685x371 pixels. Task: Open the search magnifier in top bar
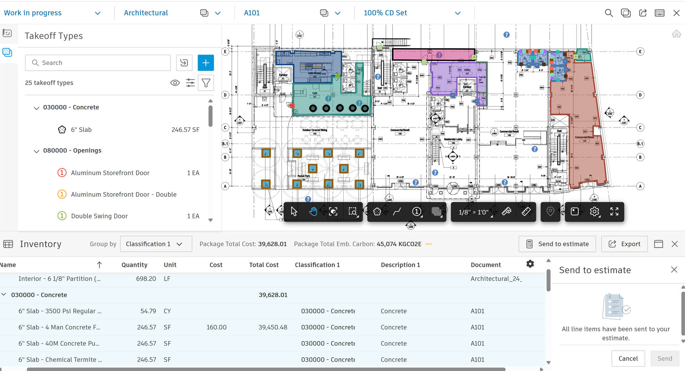tap(609, 13)
